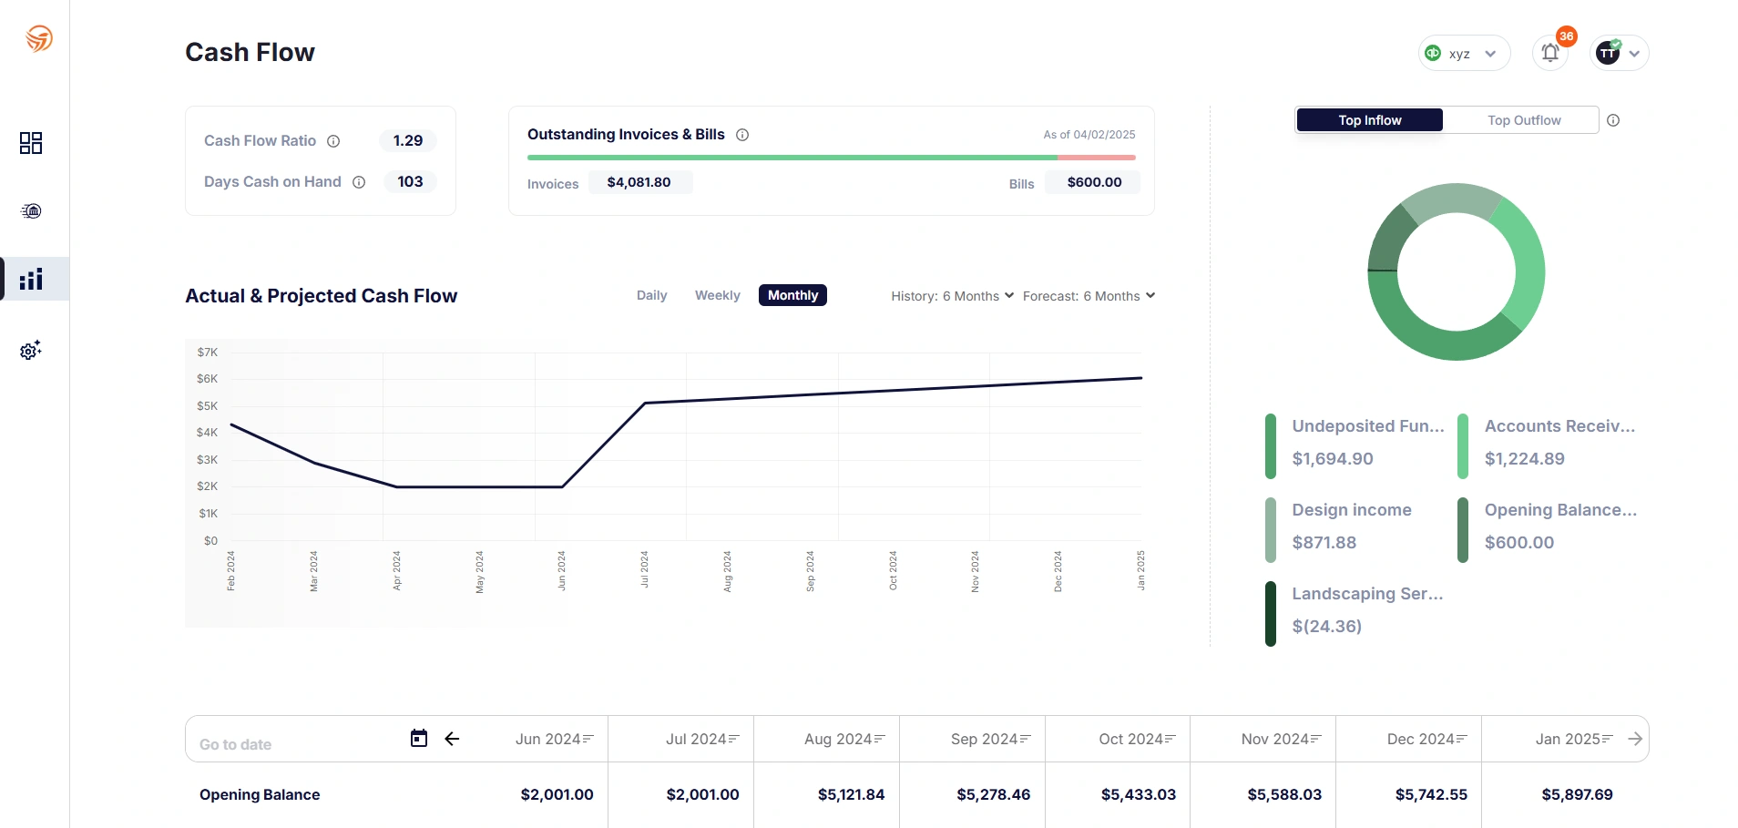Open the notifications bell

pyautogui.click(x=1550, y=53)
